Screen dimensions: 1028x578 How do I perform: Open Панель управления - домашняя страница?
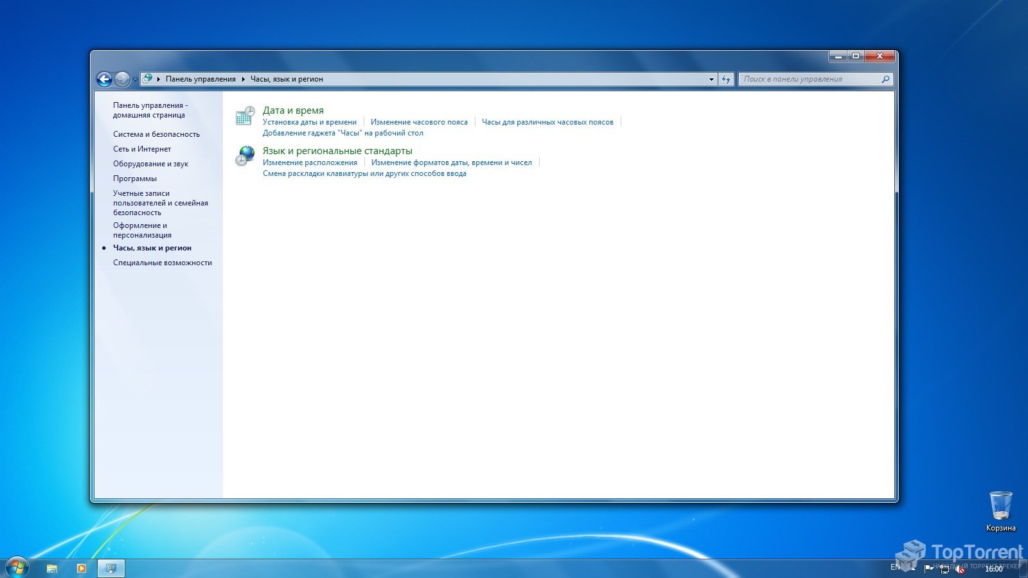tap(150, 110)
